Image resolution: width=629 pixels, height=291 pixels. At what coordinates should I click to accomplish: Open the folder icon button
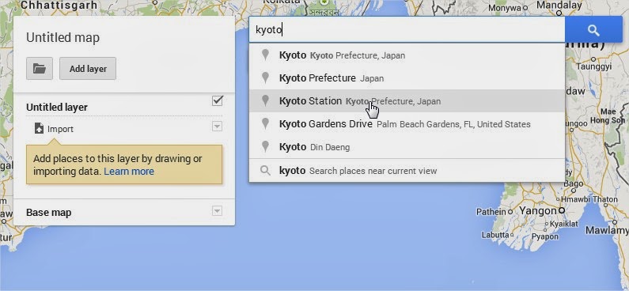[x=40, y=69]
